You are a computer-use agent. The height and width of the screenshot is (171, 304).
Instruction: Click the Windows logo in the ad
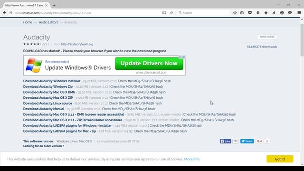[x=34, y=65]
